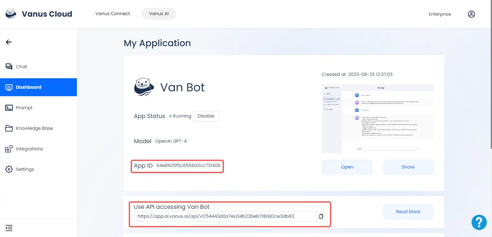
Task: Copy the API URL with copy icon
Action: 321,216
